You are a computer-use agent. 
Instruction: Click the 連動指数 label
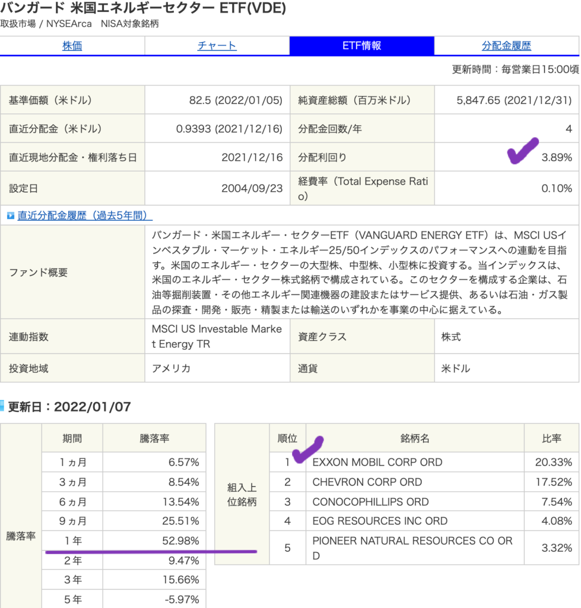tap(28, 337)
